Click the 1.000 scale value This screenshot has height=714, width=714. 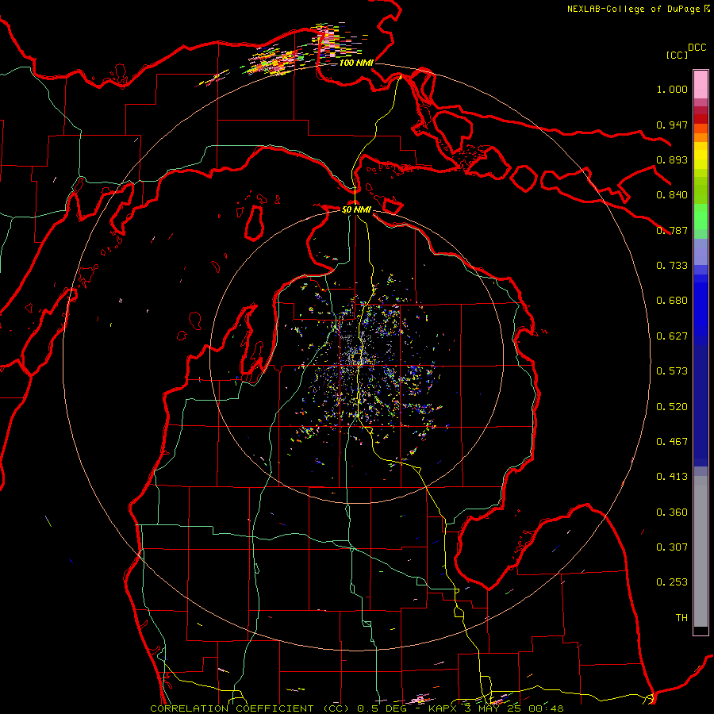[672, 89]
